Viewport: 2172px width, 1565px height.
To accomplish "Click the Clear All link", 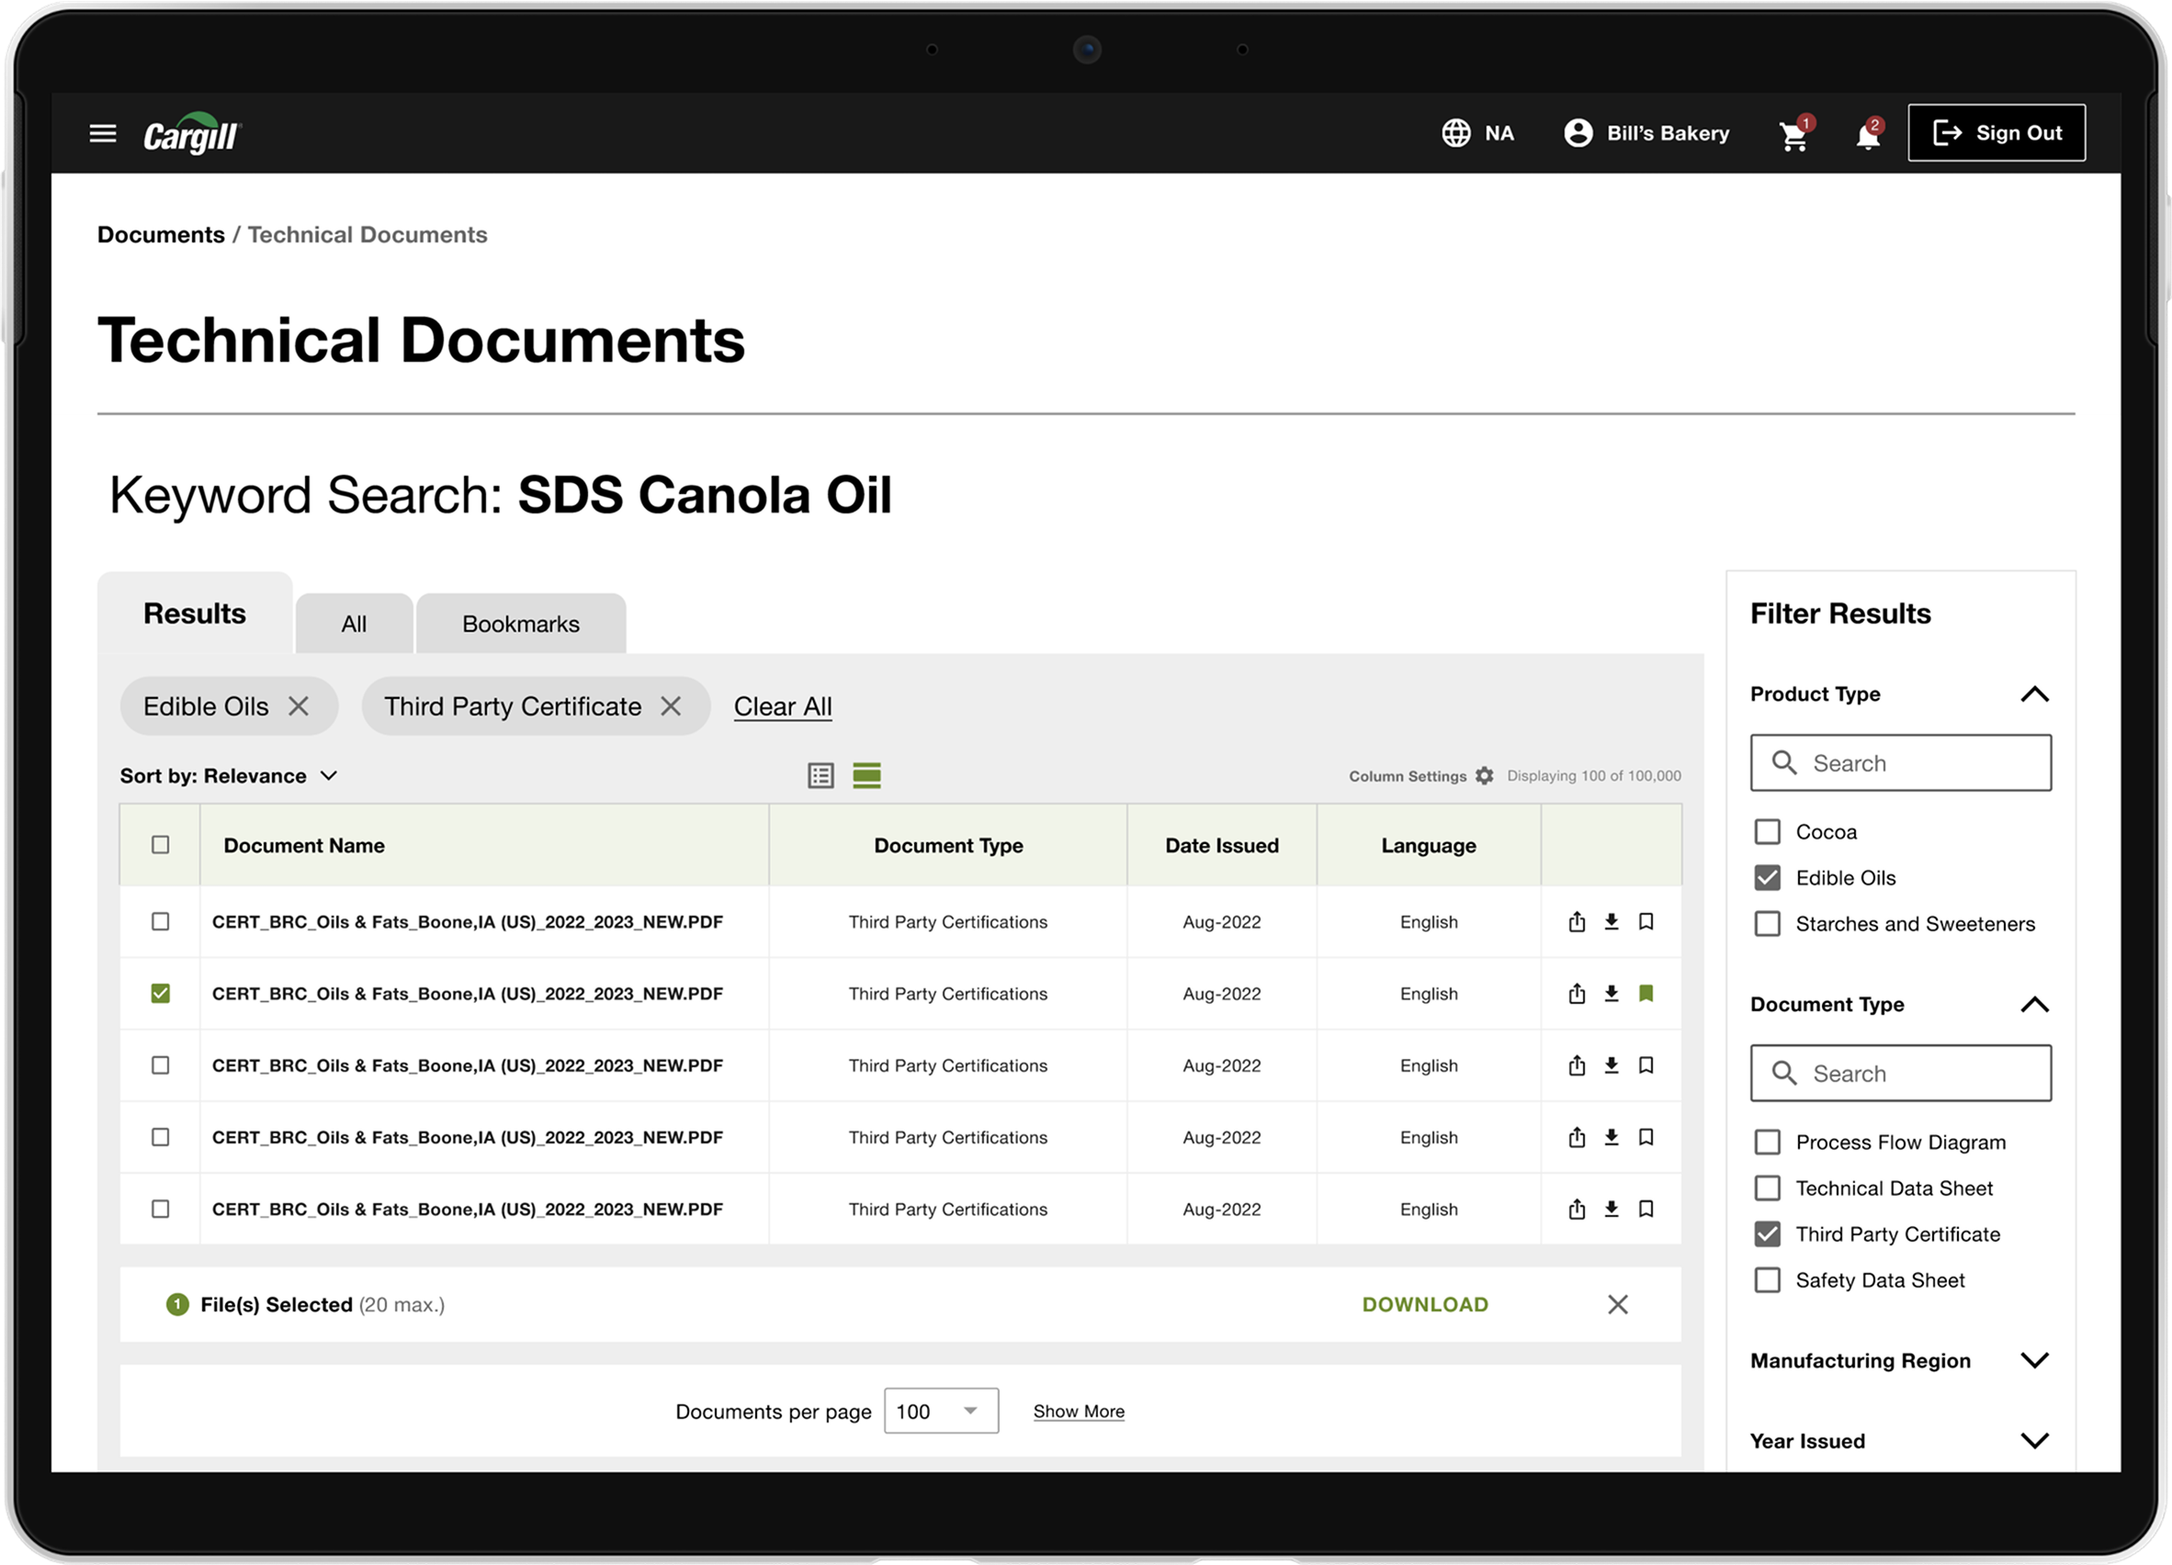I will tap(783, 706).
